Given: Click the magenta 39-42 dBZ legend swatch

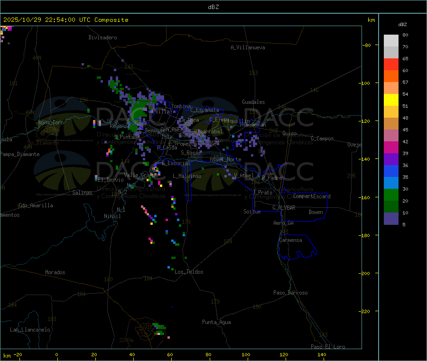Looking at the screenshot, I should coord(391,147).
